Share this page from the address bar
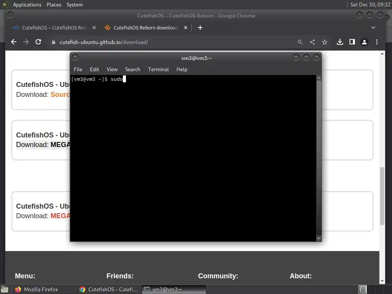This screenshot has width=392, height=294. pos(312,42)
